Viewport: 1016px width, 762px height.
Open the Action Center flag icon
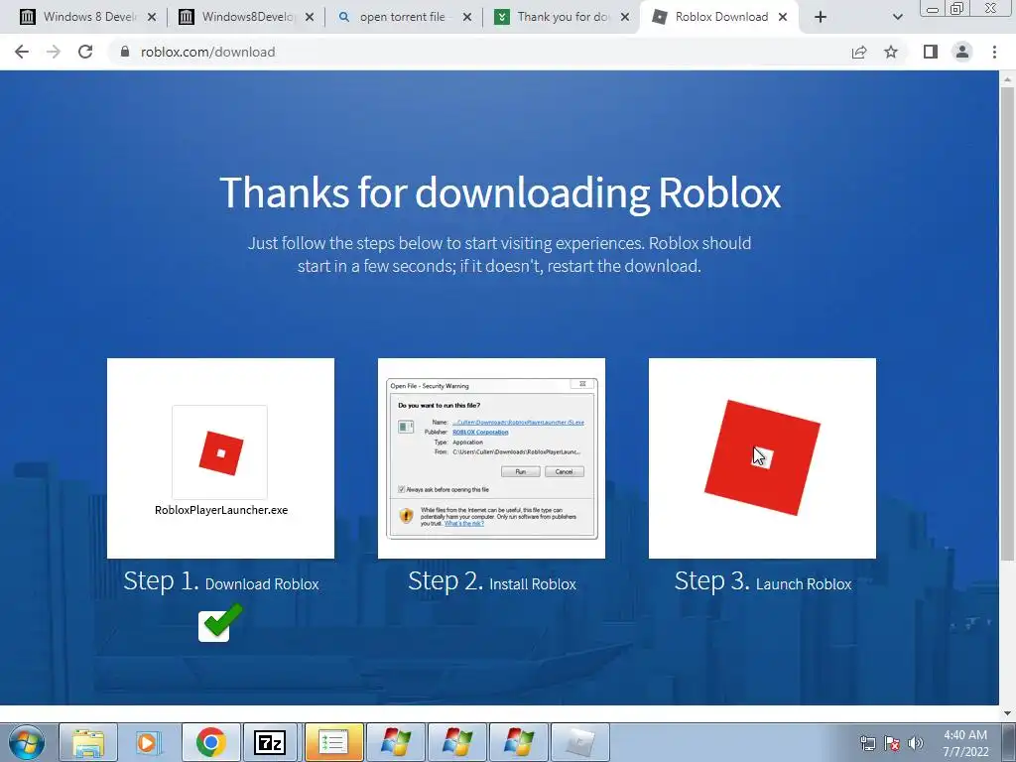pos(892,743)
